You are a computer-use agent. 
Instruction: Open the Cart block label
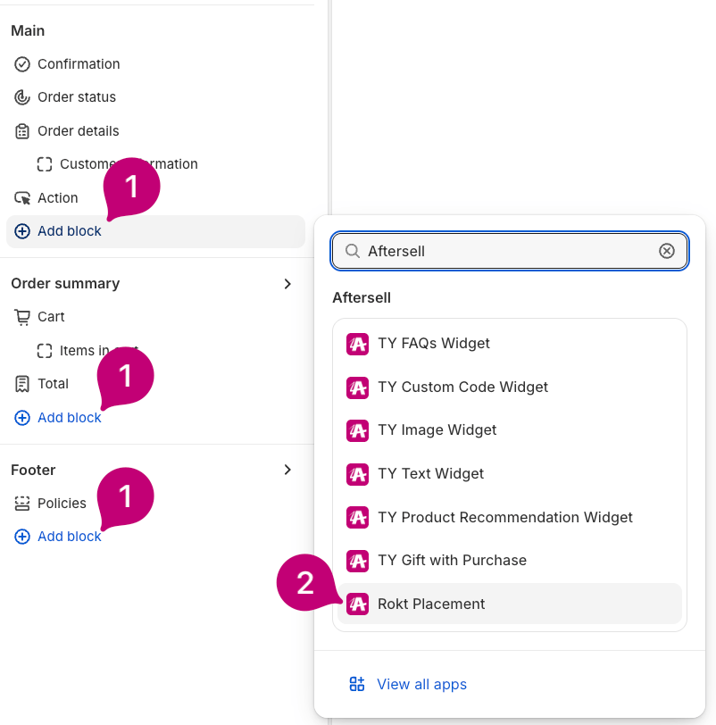(x=51, y=317)
